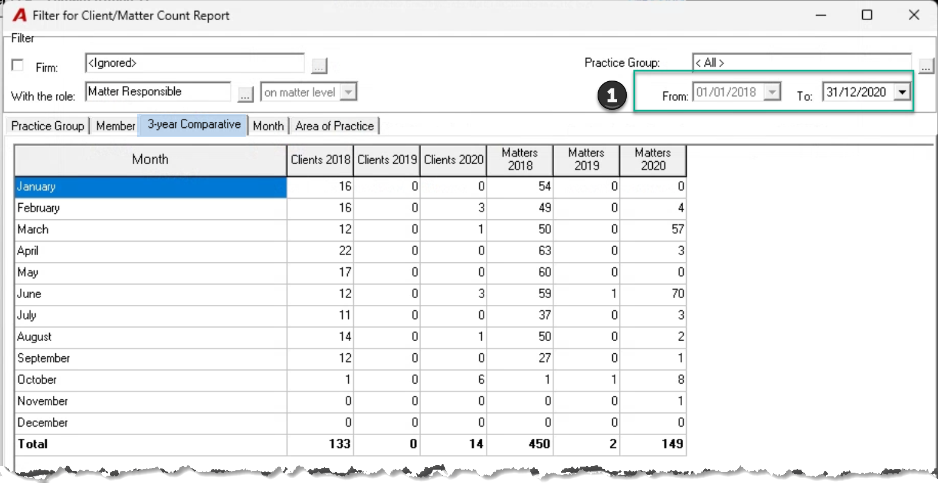938x483 pixels.
Task: Select the August row label
Action: 35,337
